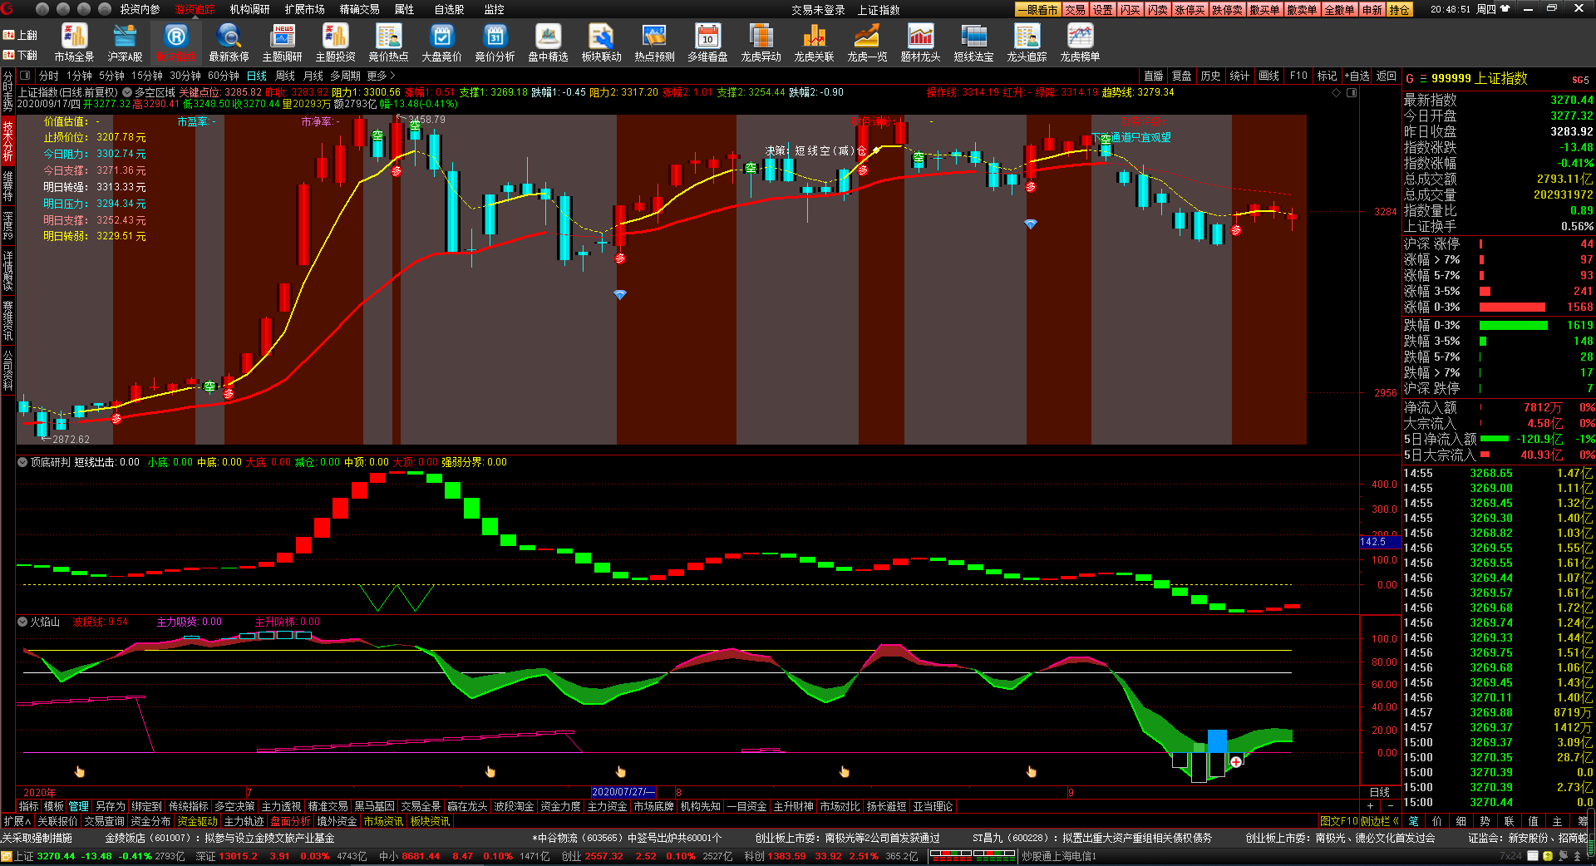This screenshot has height=866, width=1596.
Task: Click the 持仓 positions button
Action: pos(1400,9)
